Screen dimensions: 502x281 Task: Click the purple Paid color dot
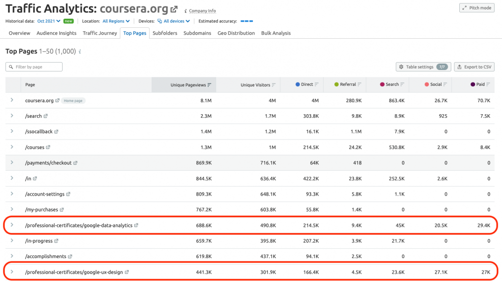click(473, 84)
